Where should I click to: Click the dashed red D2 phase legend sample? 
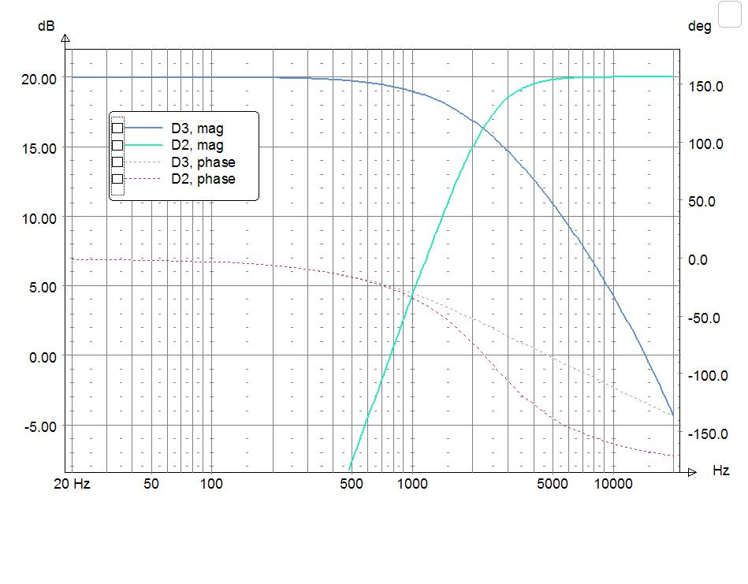click(143, 179)
